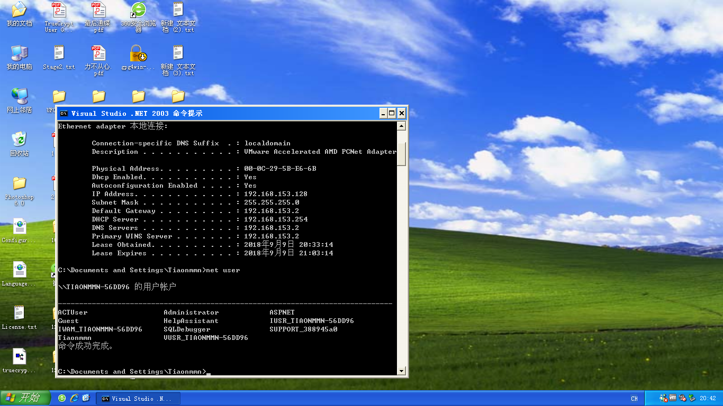Click the 我的电脑 (My Computer) icon
Screen dimensions: 723x406
20,53
